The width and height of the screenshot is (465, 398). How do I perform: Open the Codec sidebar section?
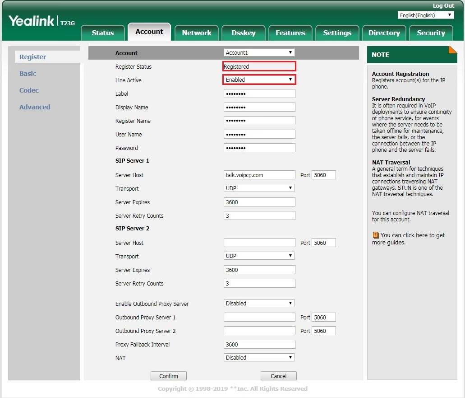pyautogui.click(x=29, y=90)
